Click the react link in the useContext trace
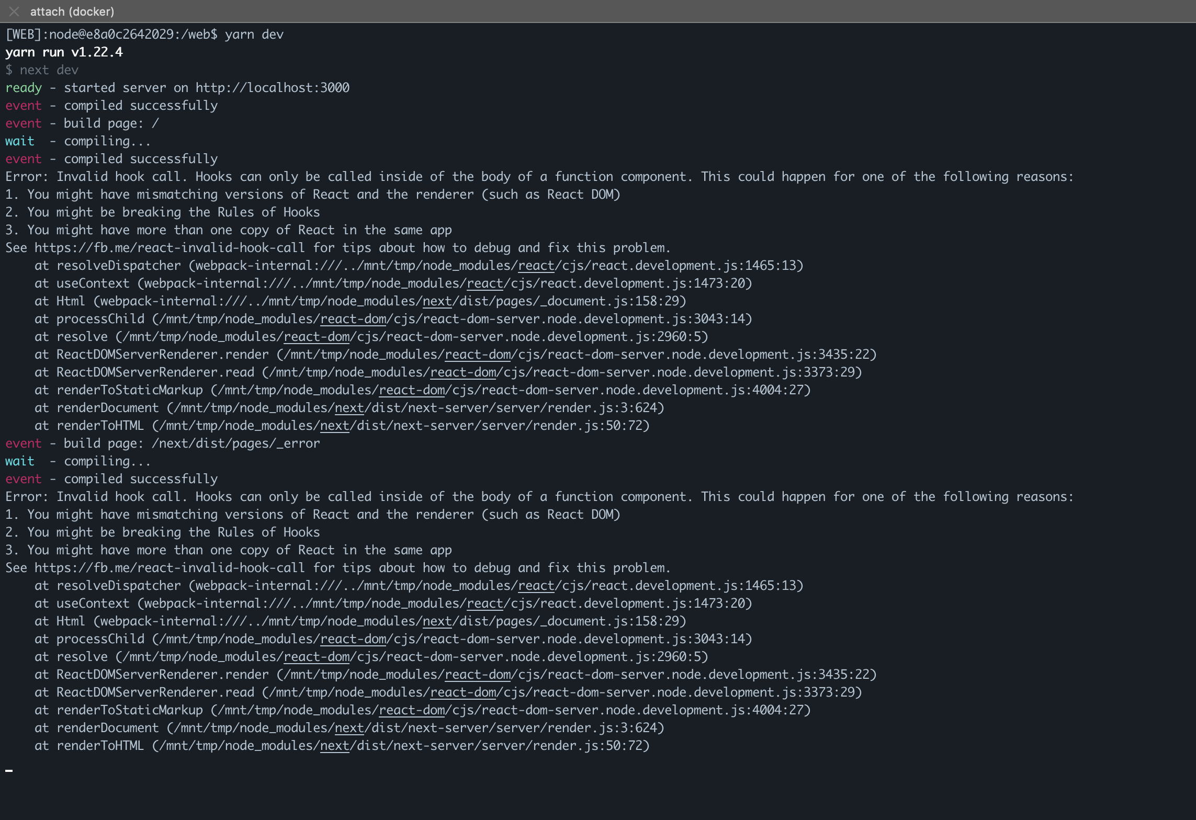Image resolution: width=1196 pixels, height=820 pixels. [x=484, y=283]
